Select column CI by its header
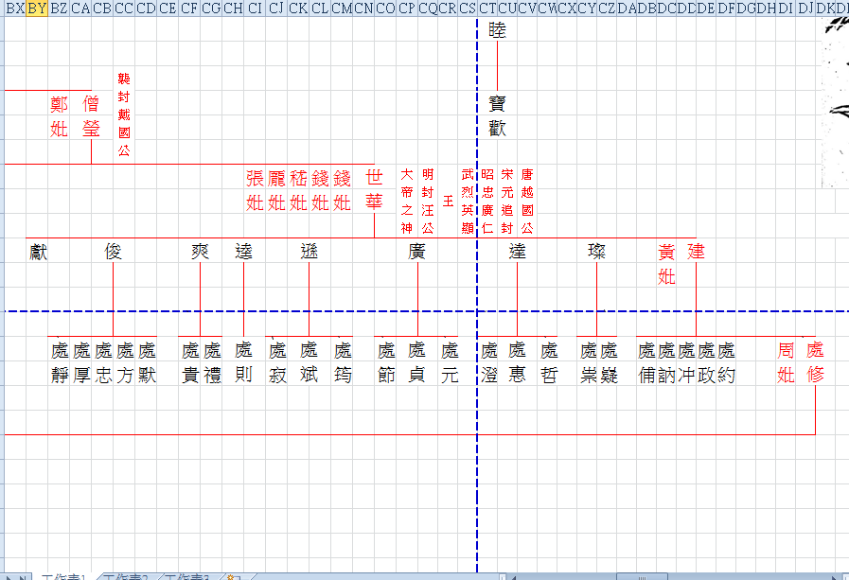 tap(255, 9)
